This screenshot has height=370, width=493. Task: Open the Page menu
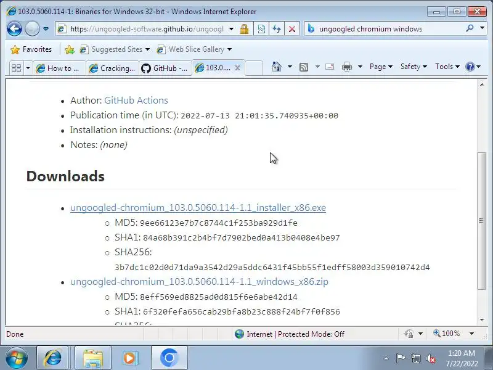click(x=381, y=67)
